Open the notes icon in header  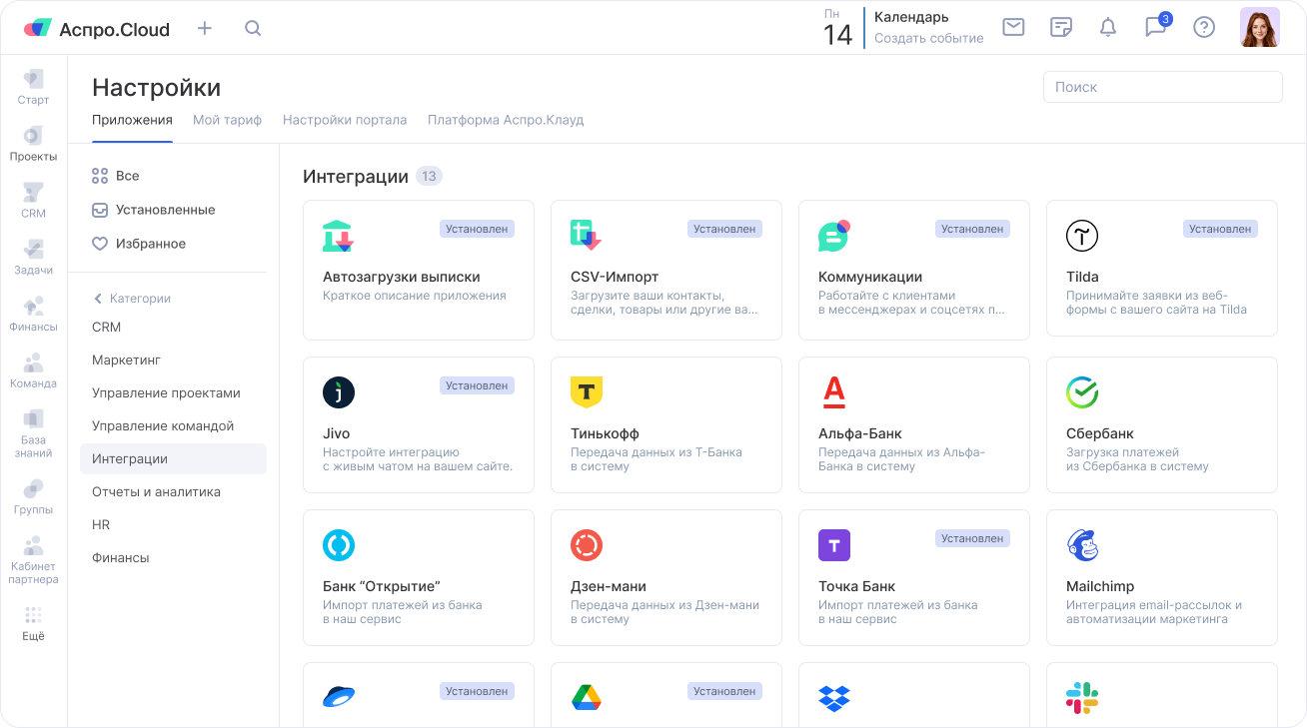tap(1061, 28)
